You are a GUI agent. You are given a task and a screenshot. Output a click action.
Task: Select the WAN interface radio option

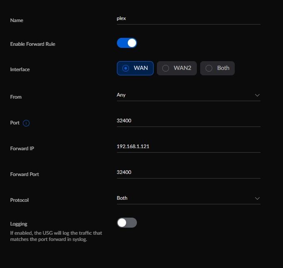click(135, 68)
